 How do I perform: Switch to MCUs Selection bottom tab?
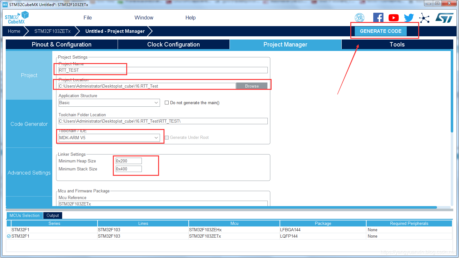[25, 215]
